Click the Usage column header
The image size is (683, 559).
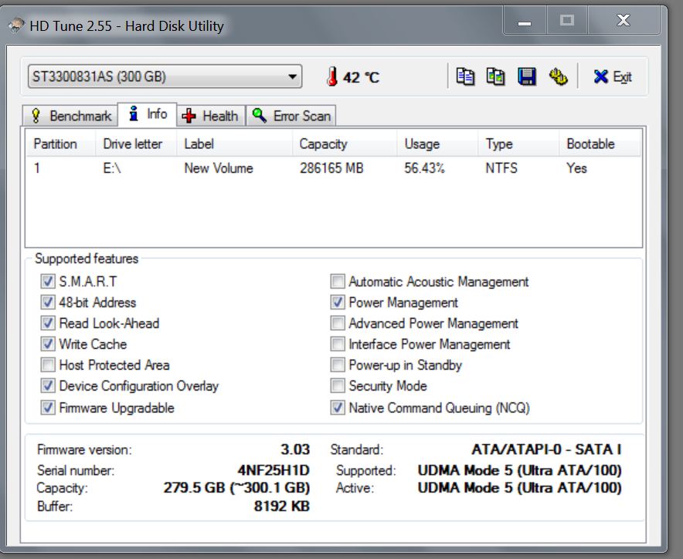438,144
